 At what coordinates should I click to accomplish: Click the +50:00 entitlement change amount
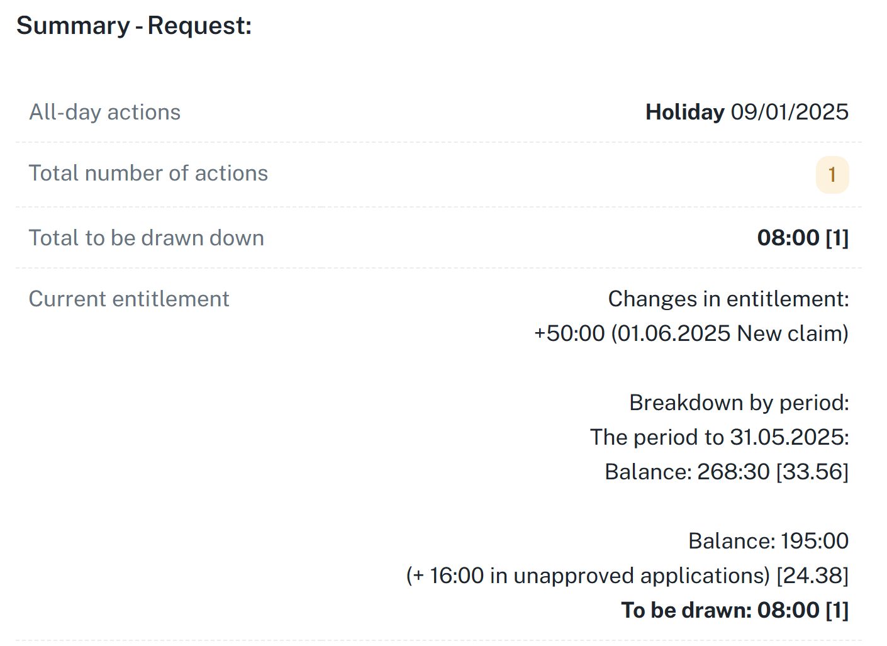[569, 333]
